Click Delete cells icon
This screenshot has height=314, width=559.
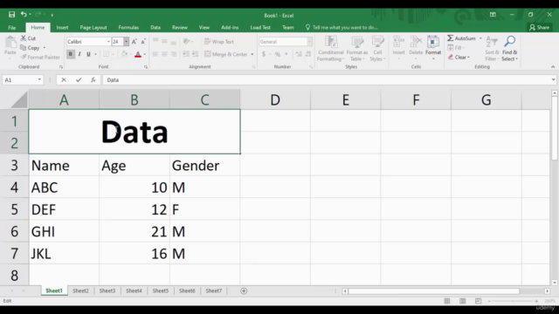click(416, 46)
